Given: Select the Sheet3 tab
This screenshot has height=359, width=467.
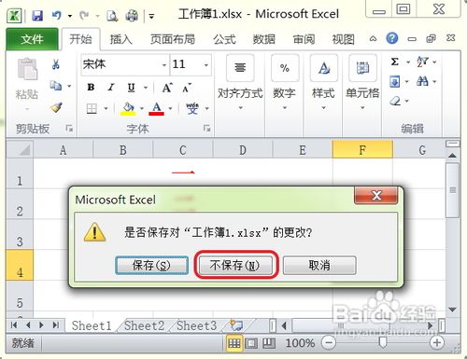Looking at the screenshot, I should point(196,325).
